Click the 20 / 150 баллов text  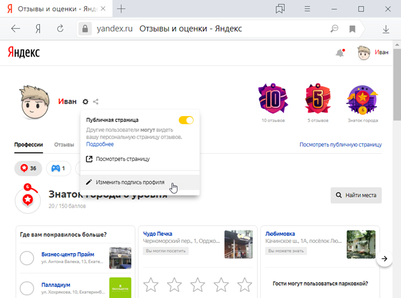[x=67, y=206]
